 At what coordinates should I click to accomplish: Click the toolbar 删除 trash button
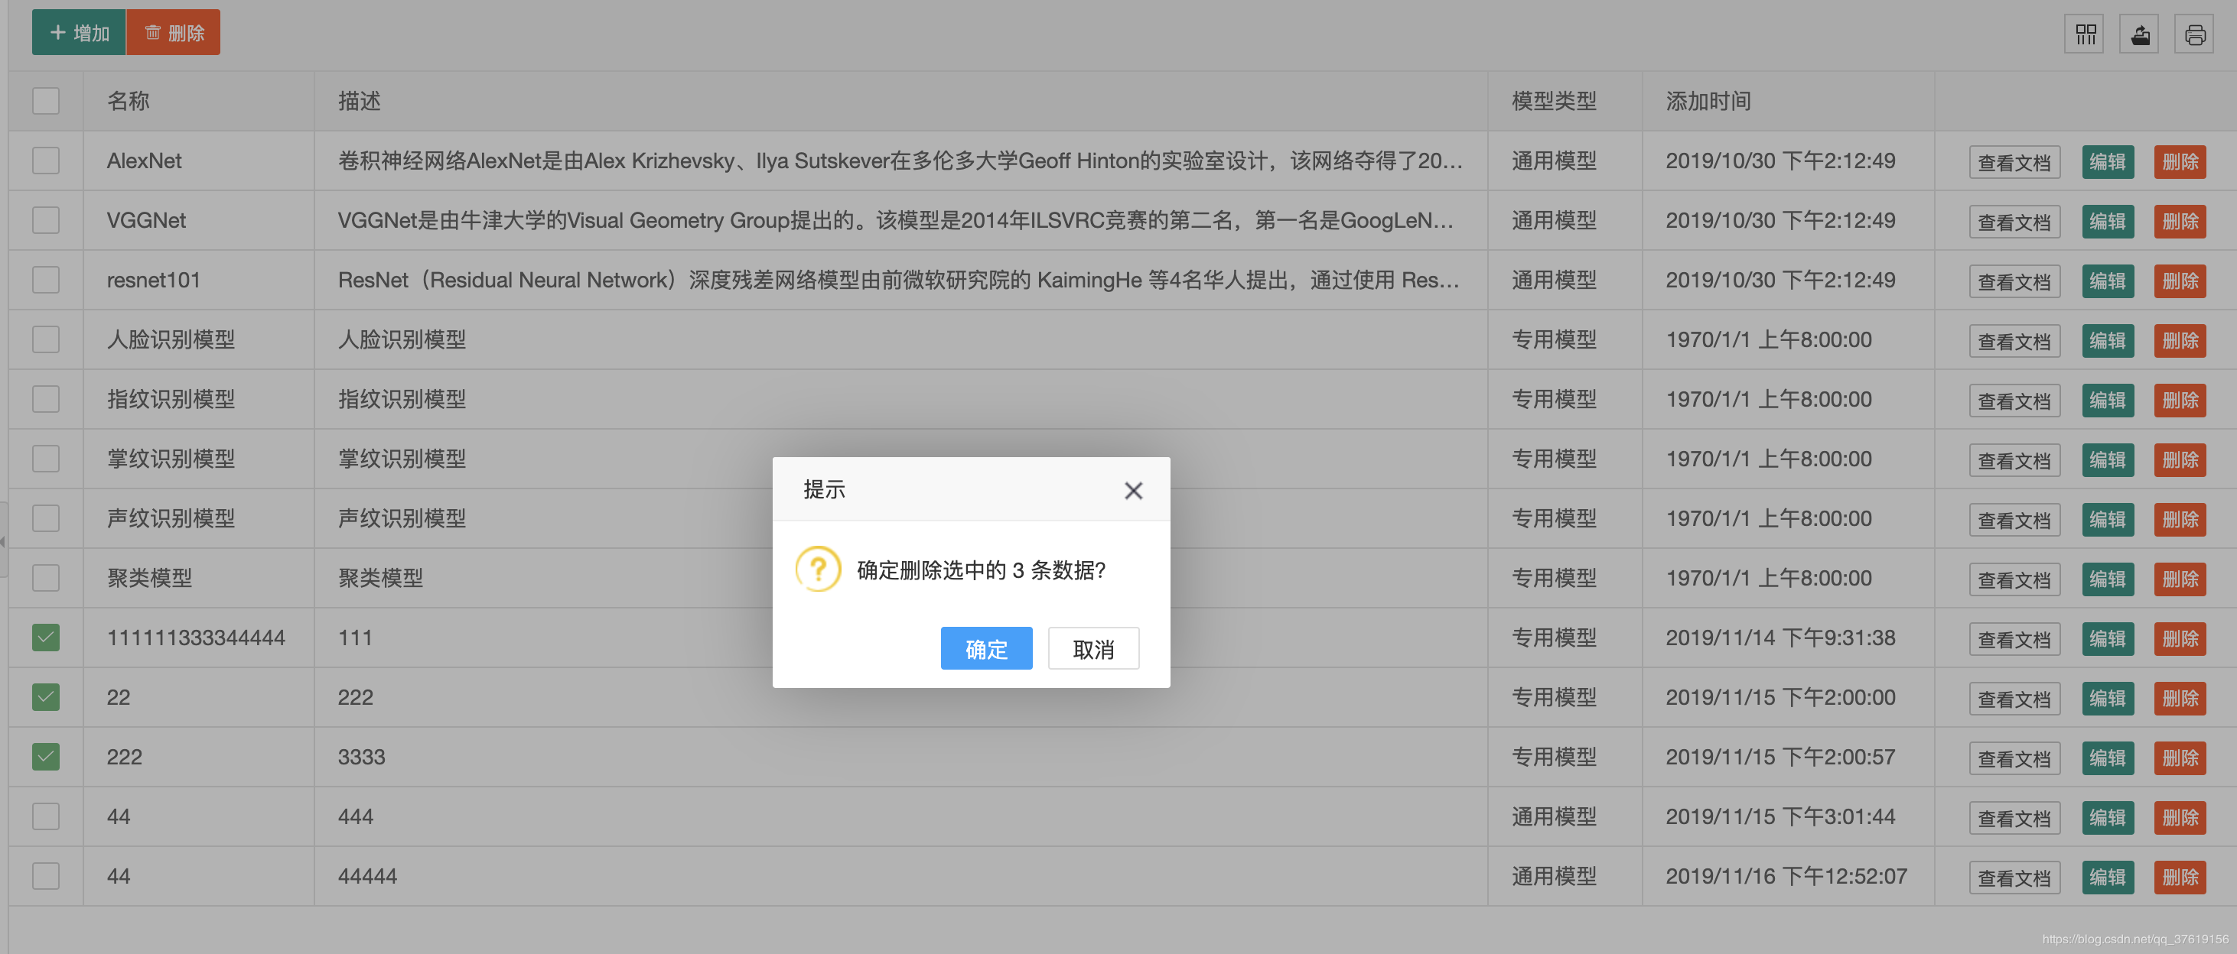(174, 33)
